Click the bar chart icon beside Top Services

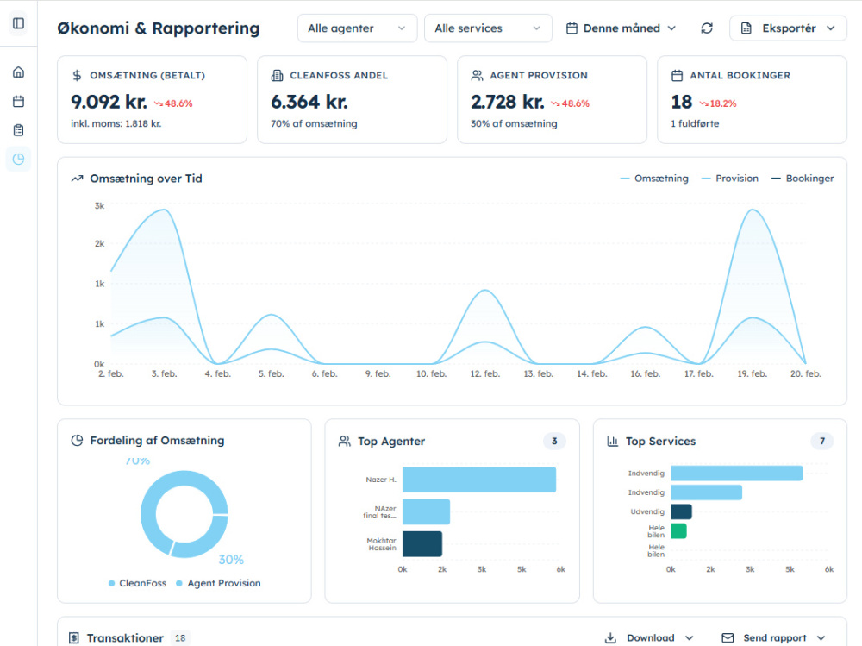612,442
